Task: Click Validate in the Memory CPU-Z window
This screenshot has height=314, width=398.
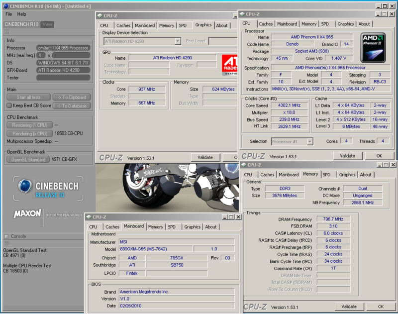Action: pos(349,307)
